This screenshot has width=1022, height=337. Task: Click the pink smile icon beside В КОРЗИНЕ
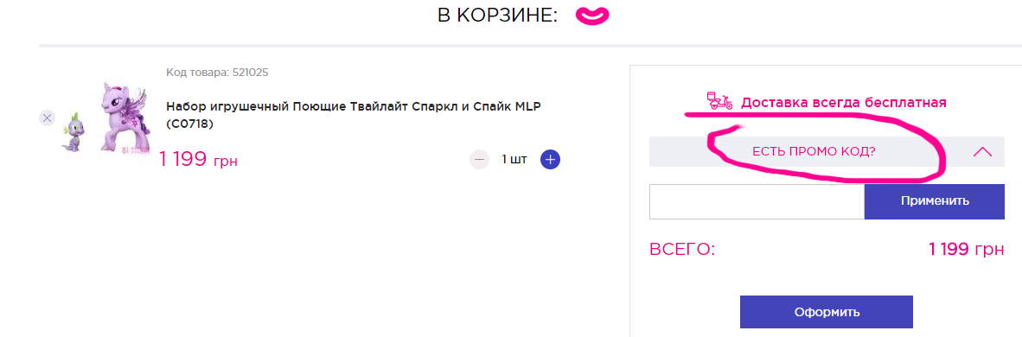coord(591,16)
